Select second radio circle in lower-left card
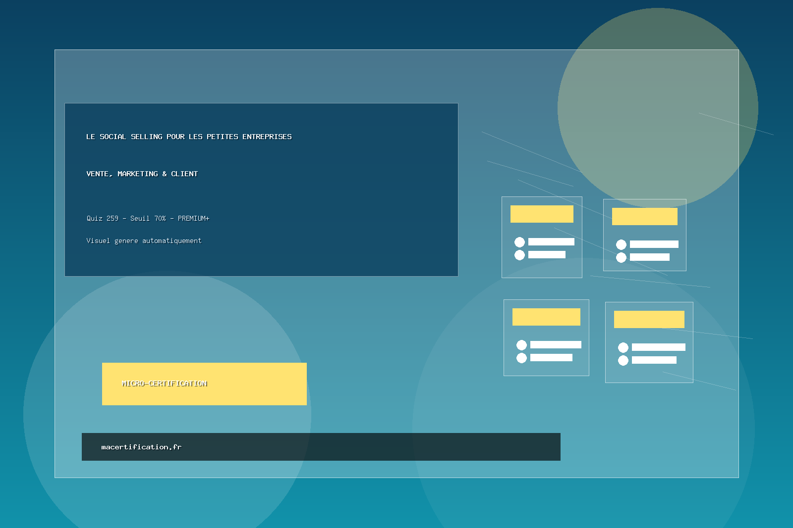 point(521,358)
